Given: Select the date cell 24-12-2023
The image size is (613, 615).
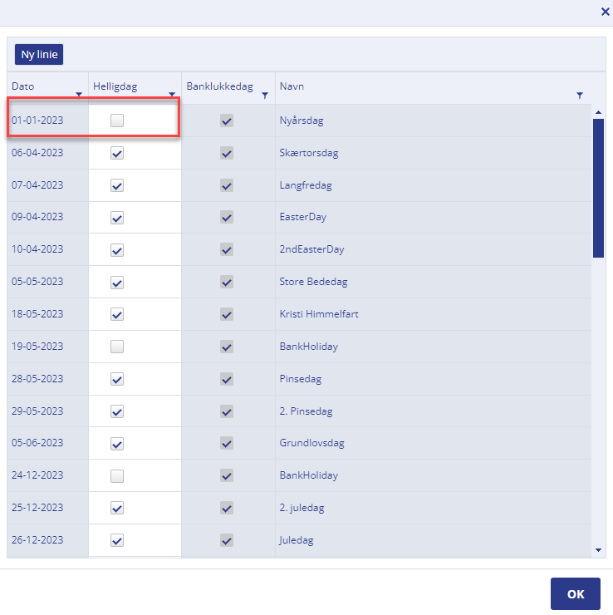Looking at the screenshot, I should 48,475.
